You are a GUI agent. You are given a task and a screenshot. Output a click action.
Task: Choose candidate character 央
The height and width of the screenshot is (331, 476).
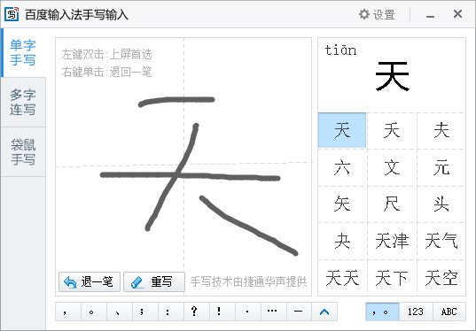pos(342,241)
